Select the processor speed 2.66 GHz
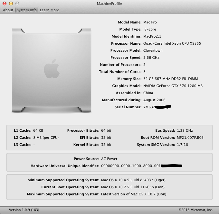The width and height of the screenshot is (219, 214). point(151,58)
